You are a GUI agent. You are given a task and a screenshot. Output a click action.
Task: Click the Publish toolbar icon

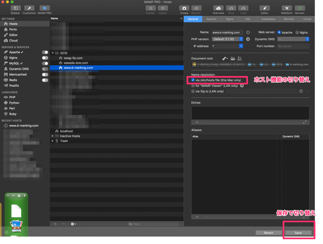150,8
